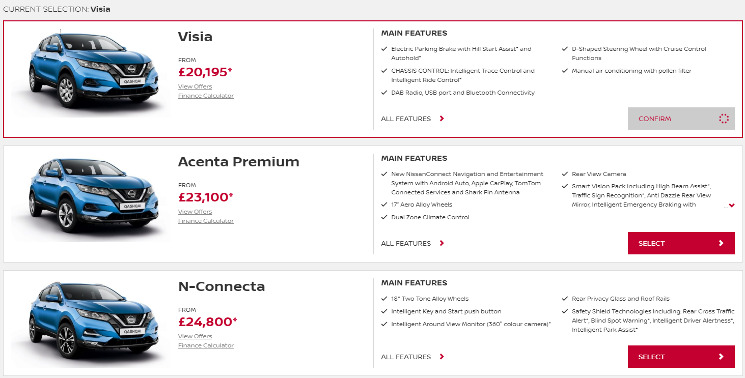Click the arrow icon beside N-Connecta All Features
745x378 pixels.
pos(442,357)
